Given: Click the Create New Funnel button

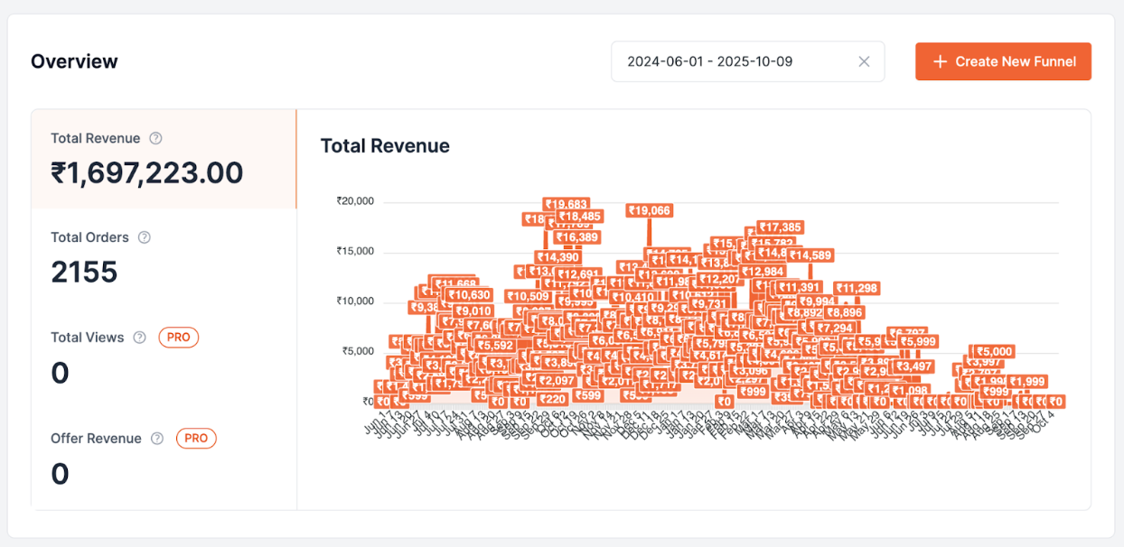Looking at the screenshot, I should tap(1003, 61).
